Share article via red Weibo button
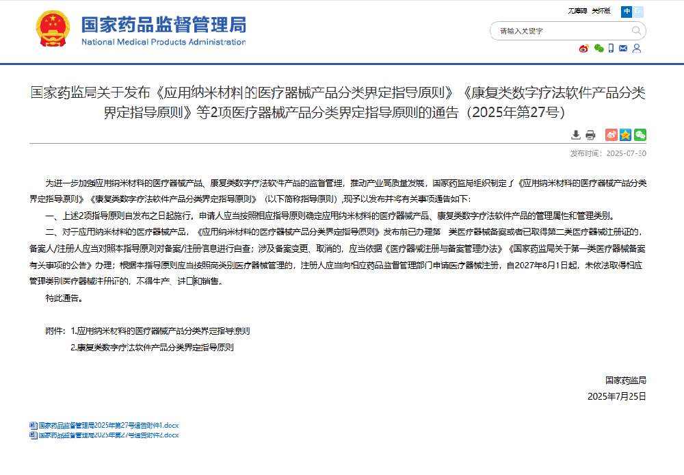The height and width of the screenshot is (475, 684). pyautogui.click(x=611, y=135)
